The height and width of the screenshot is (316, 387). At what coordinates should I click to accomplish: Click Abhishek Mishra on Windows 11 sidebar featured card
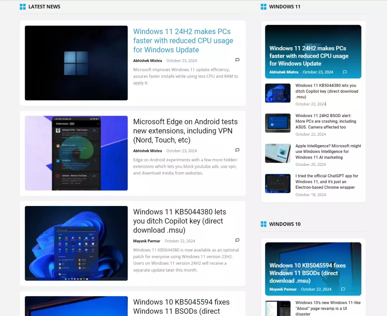click(284, 72)
